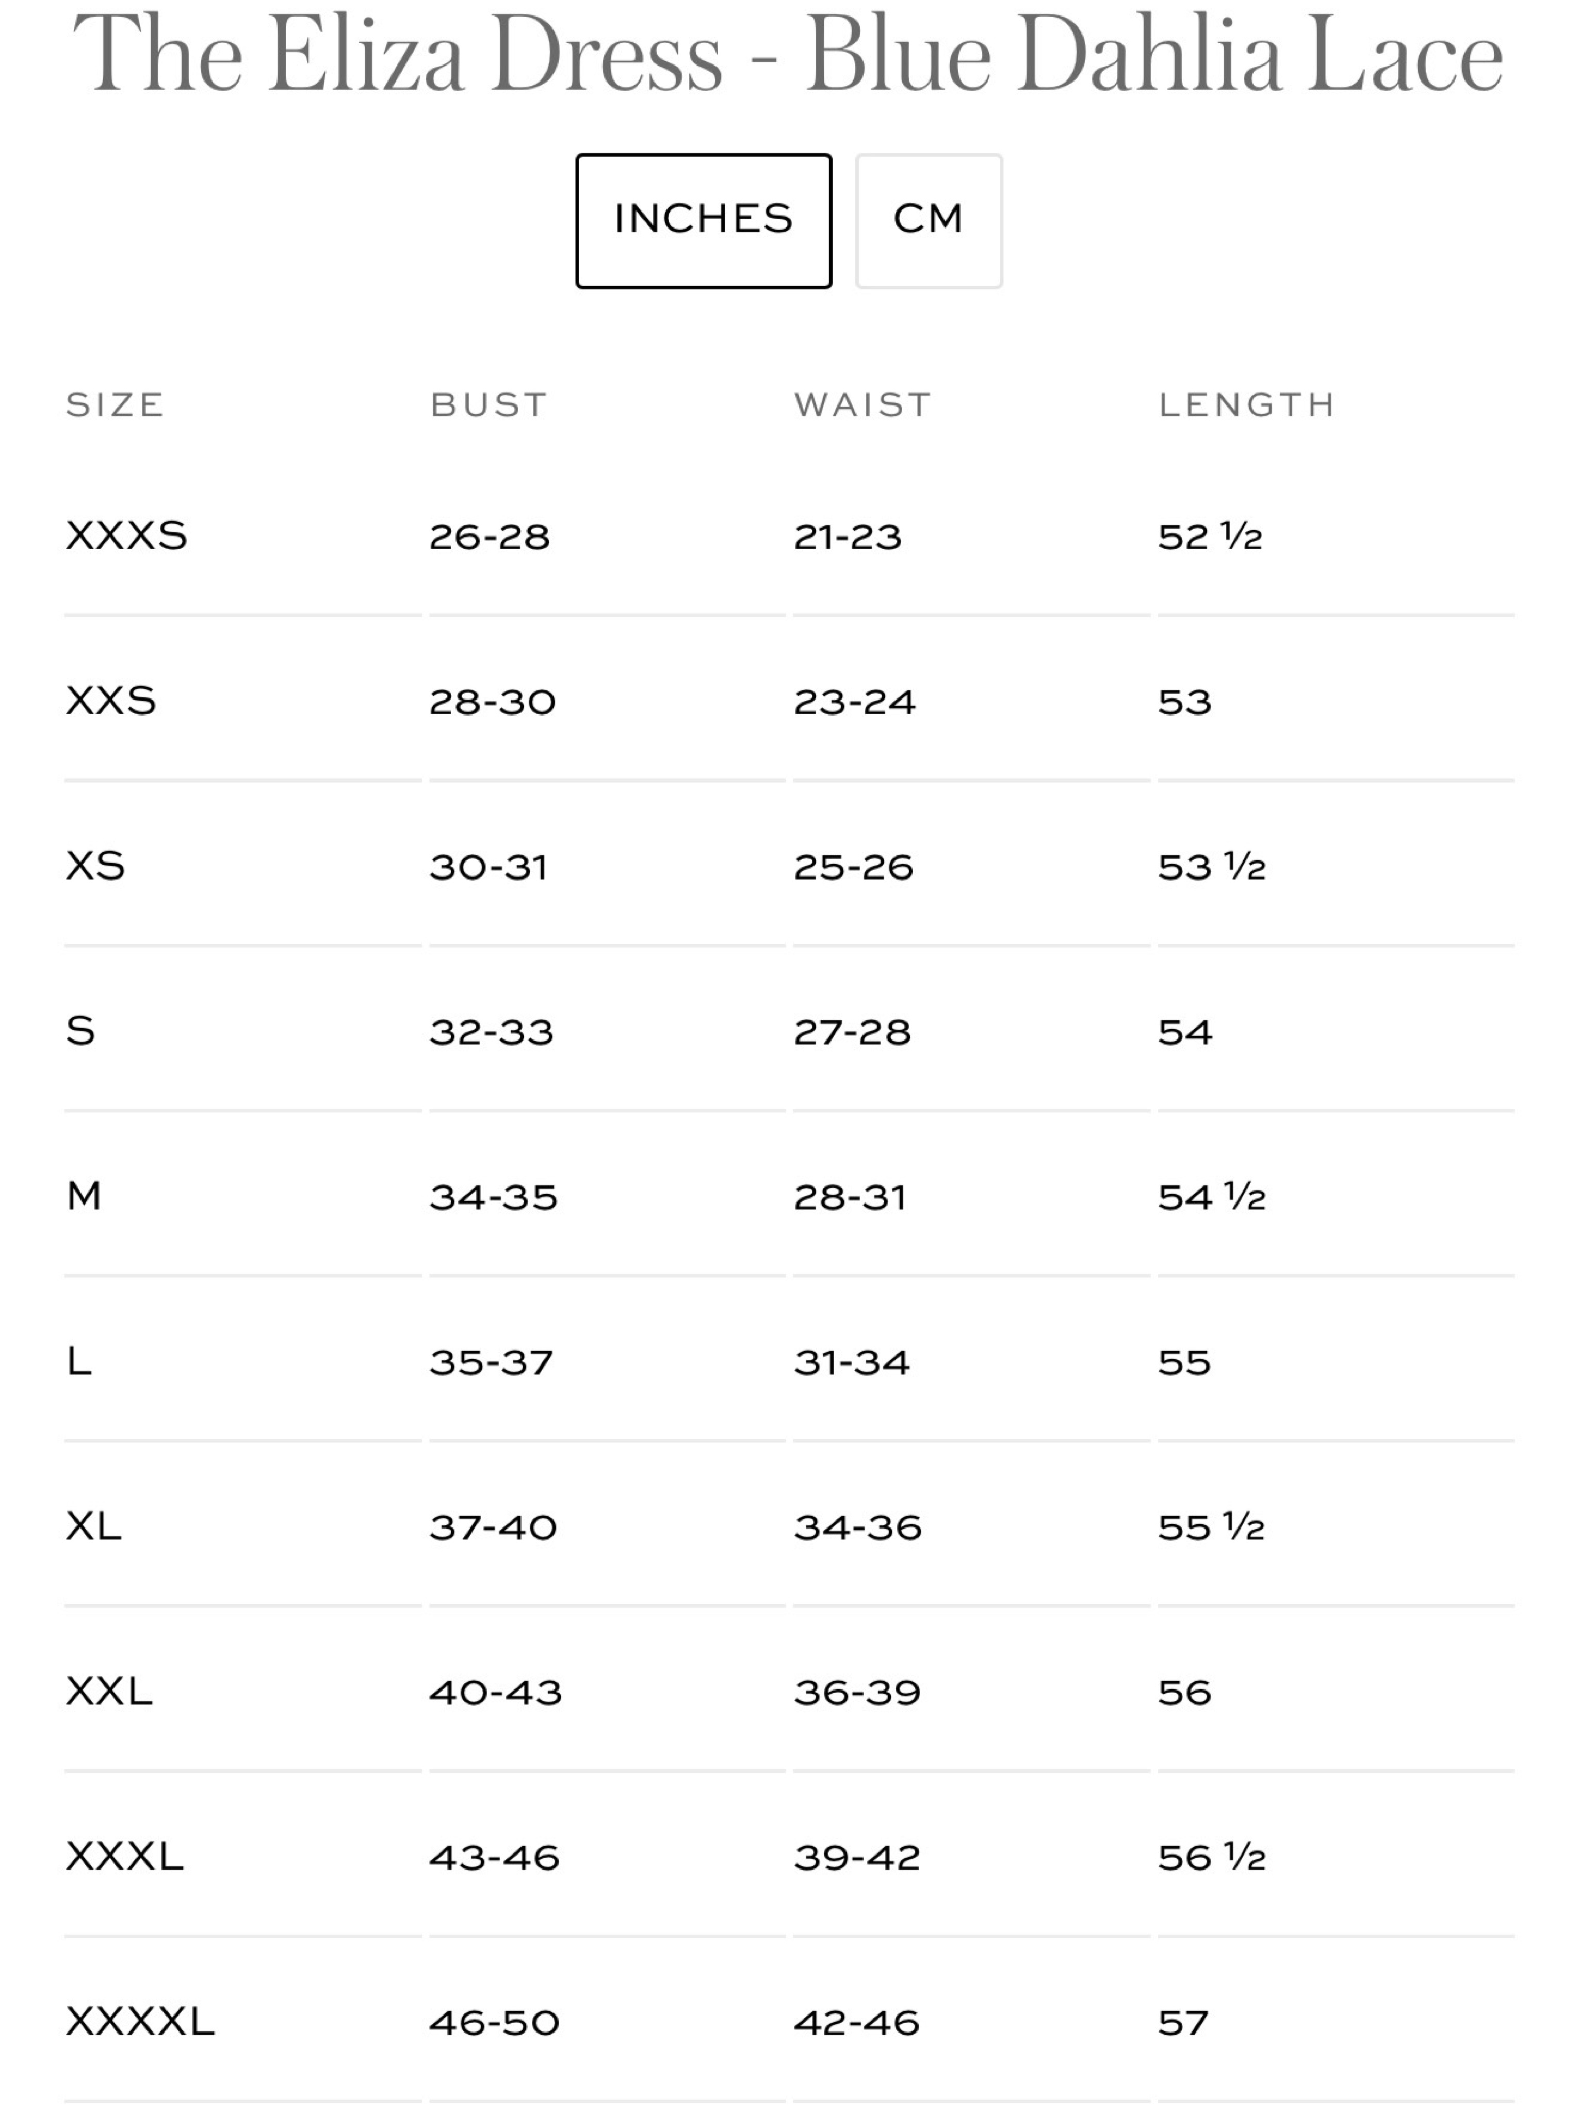Select the M size label

click(x=84, y=1196)
